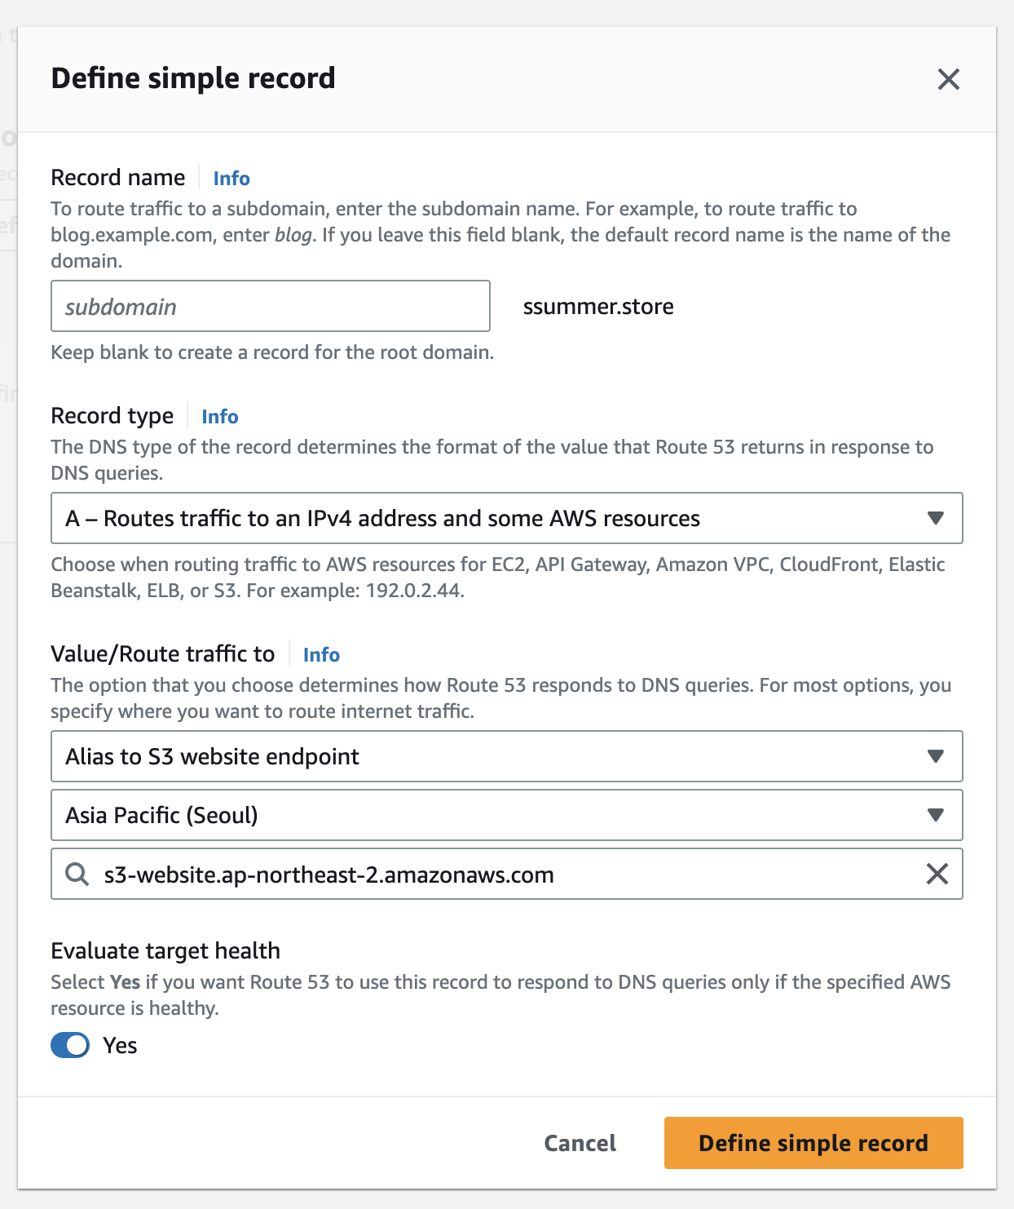
Task: Open the Asia Pacific (Seoul) region selector
Action: [x=489, y=815]
